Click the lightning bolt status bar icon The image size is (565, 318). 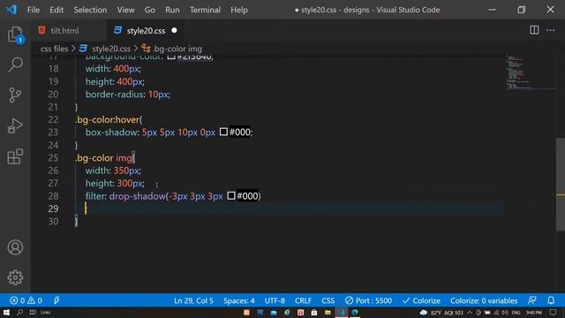56,300
